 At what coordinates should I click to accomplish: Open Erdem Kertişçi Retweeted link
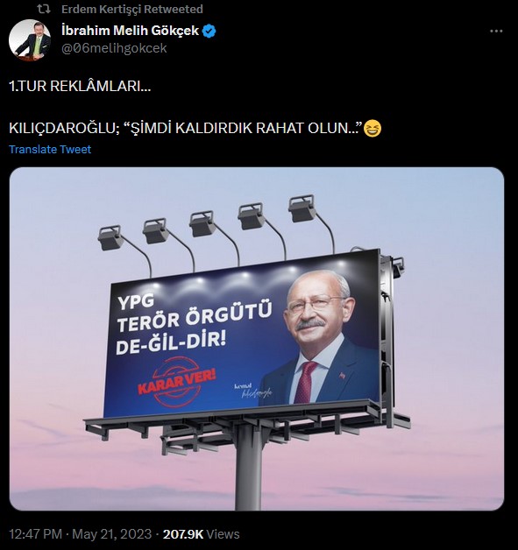coord(132,9)
